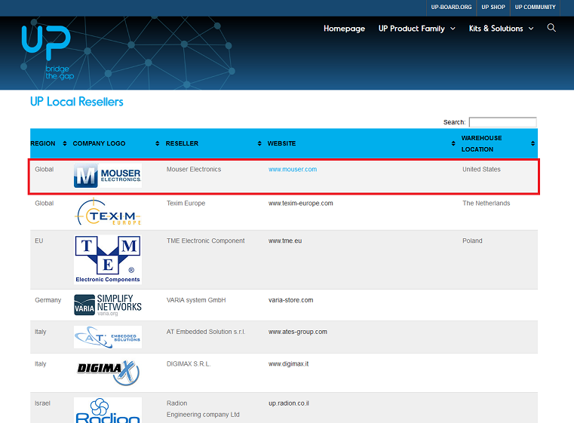This screenshot has height=423, width=574.
Task: Click the TME Electronic Components logo
Action: [x=108, y=259]
